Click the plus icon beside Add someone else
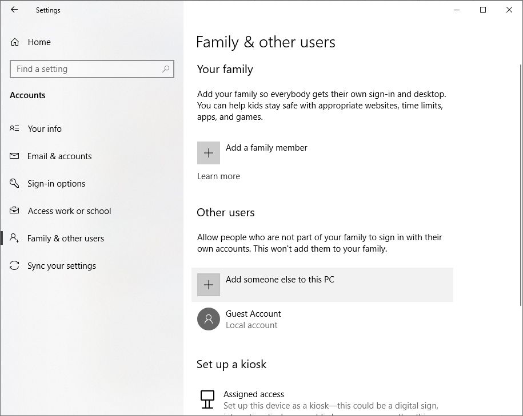The width and height of the screenshot is (523, 416). 209,284
